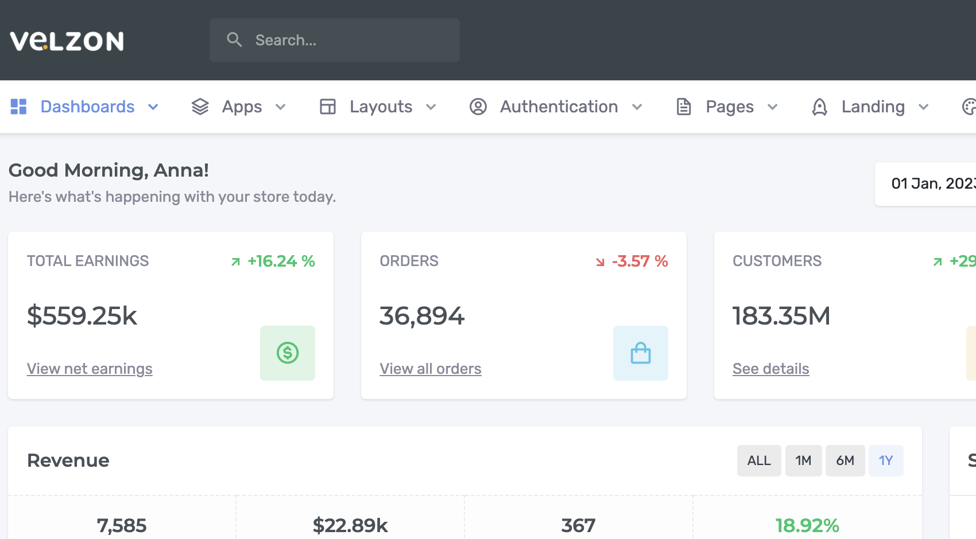Select the Landing menu item
This screenshot has width=976, height=539.
pyautogui.click(x=873, y=106)
